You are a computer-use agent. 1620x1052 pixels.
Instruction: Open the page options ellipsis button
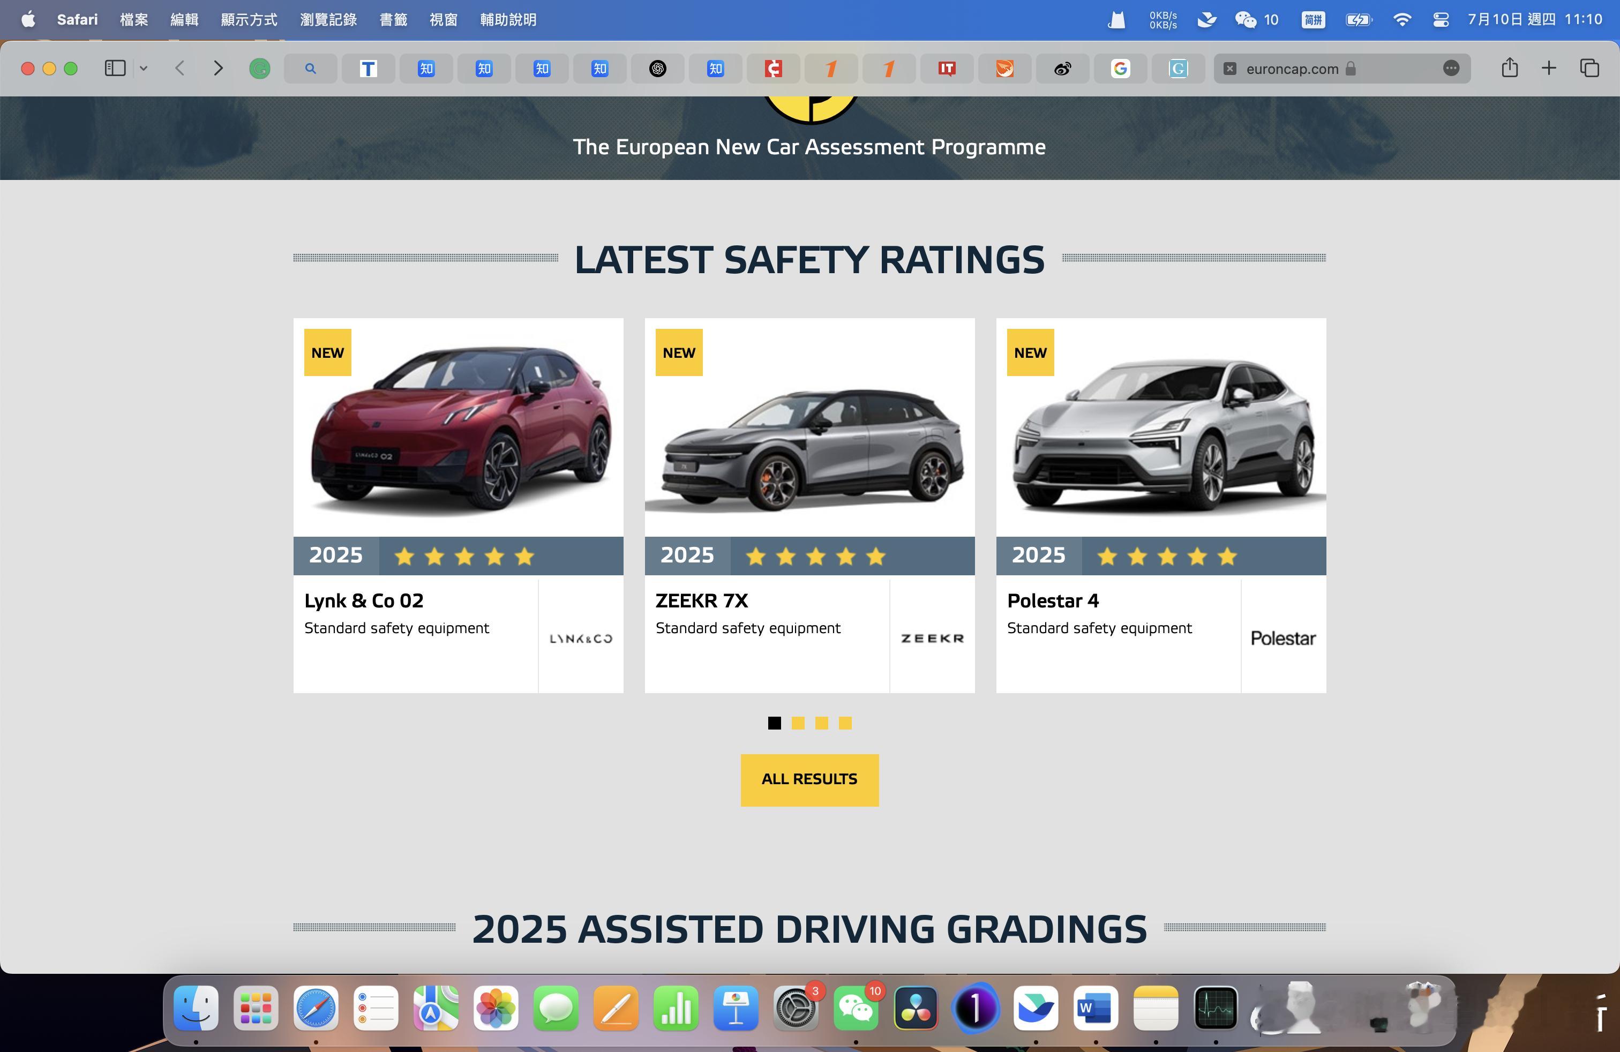tap(1451, 68)
